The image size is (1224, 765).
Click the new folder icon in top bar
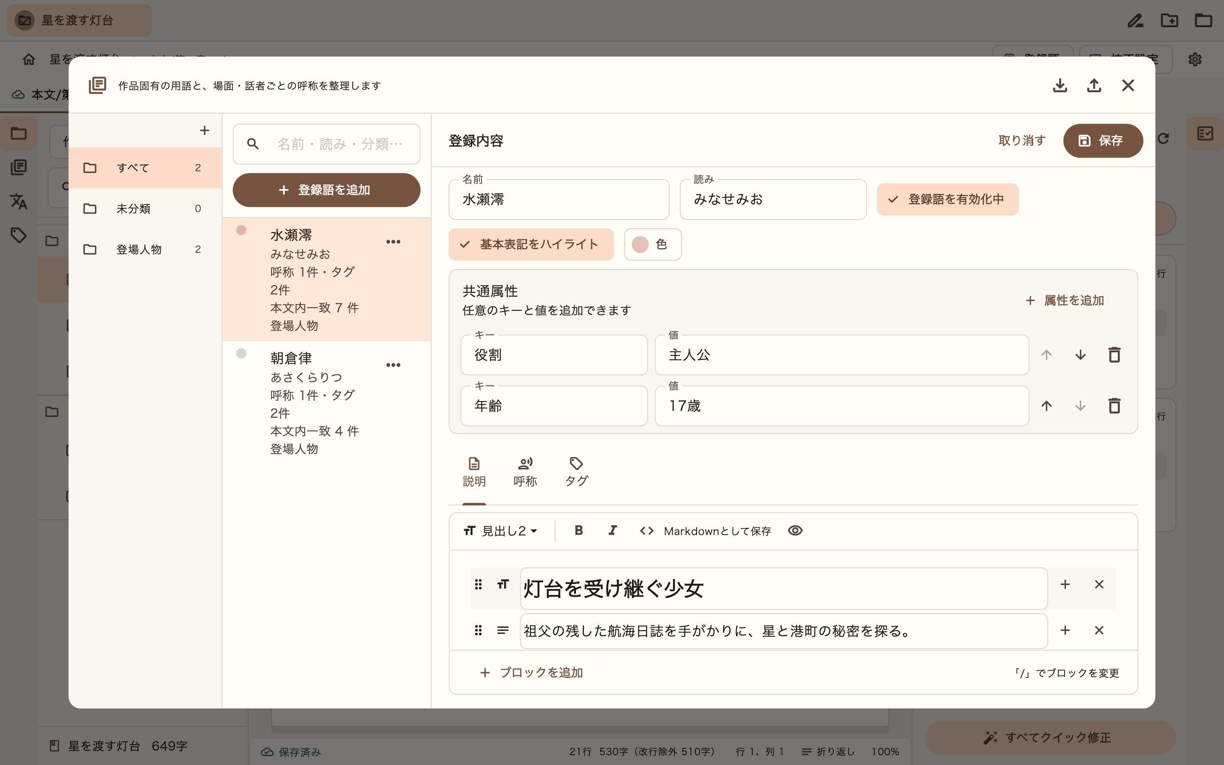click(1169, 21)
